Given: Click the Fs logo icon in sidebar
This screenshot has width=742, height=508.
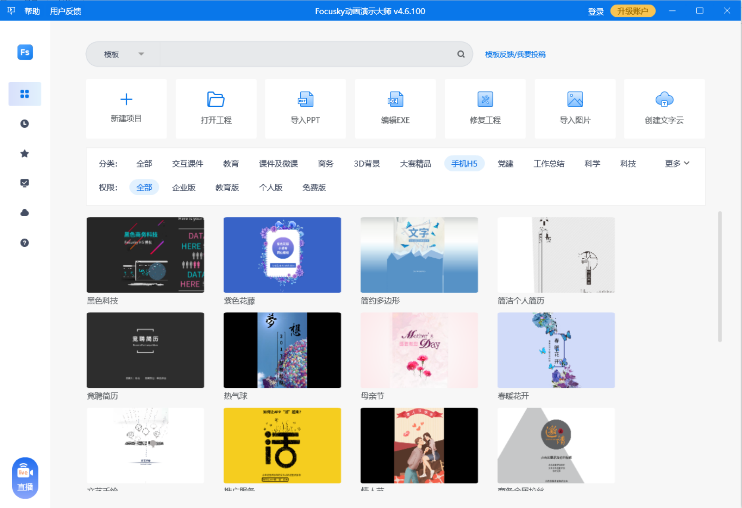Looking at the screenshot, I should [25, 52].
